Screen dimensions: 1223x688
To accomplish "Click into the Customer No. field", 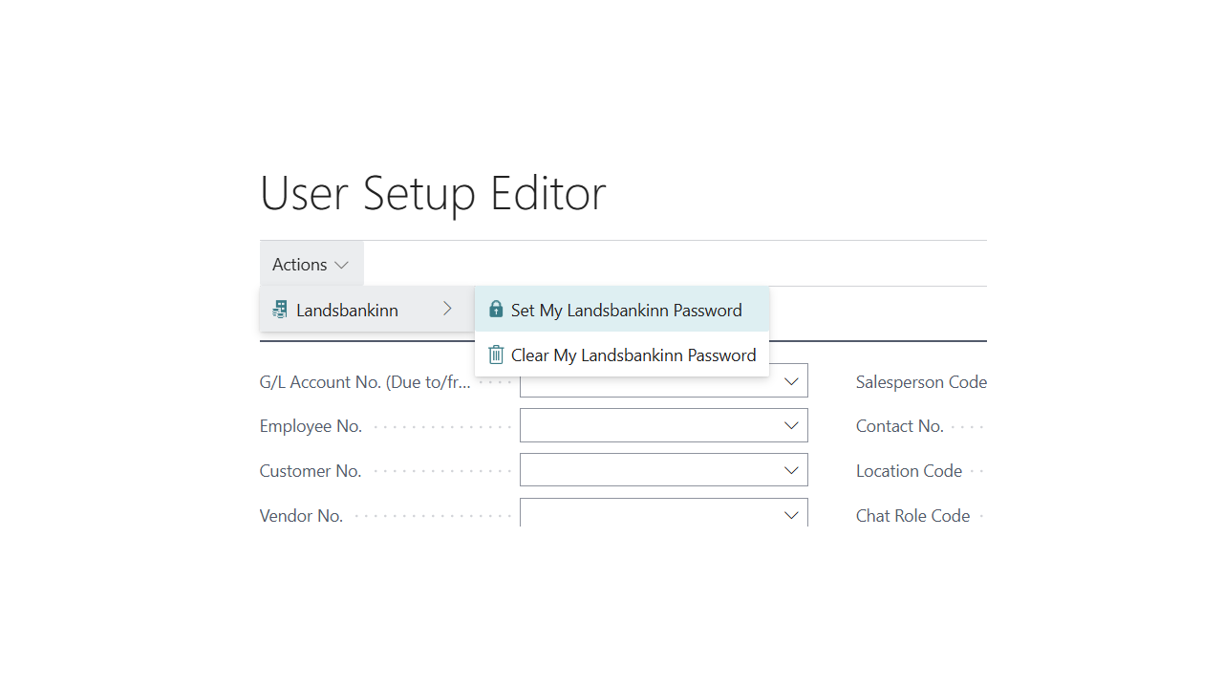I will [x=664, y=470].
